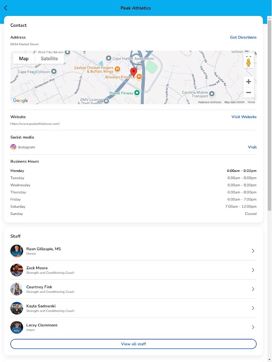The image size is (272, 362).
Task: Open Kayla Sadowski's profile chevron
Action: (x=253, y=308)
